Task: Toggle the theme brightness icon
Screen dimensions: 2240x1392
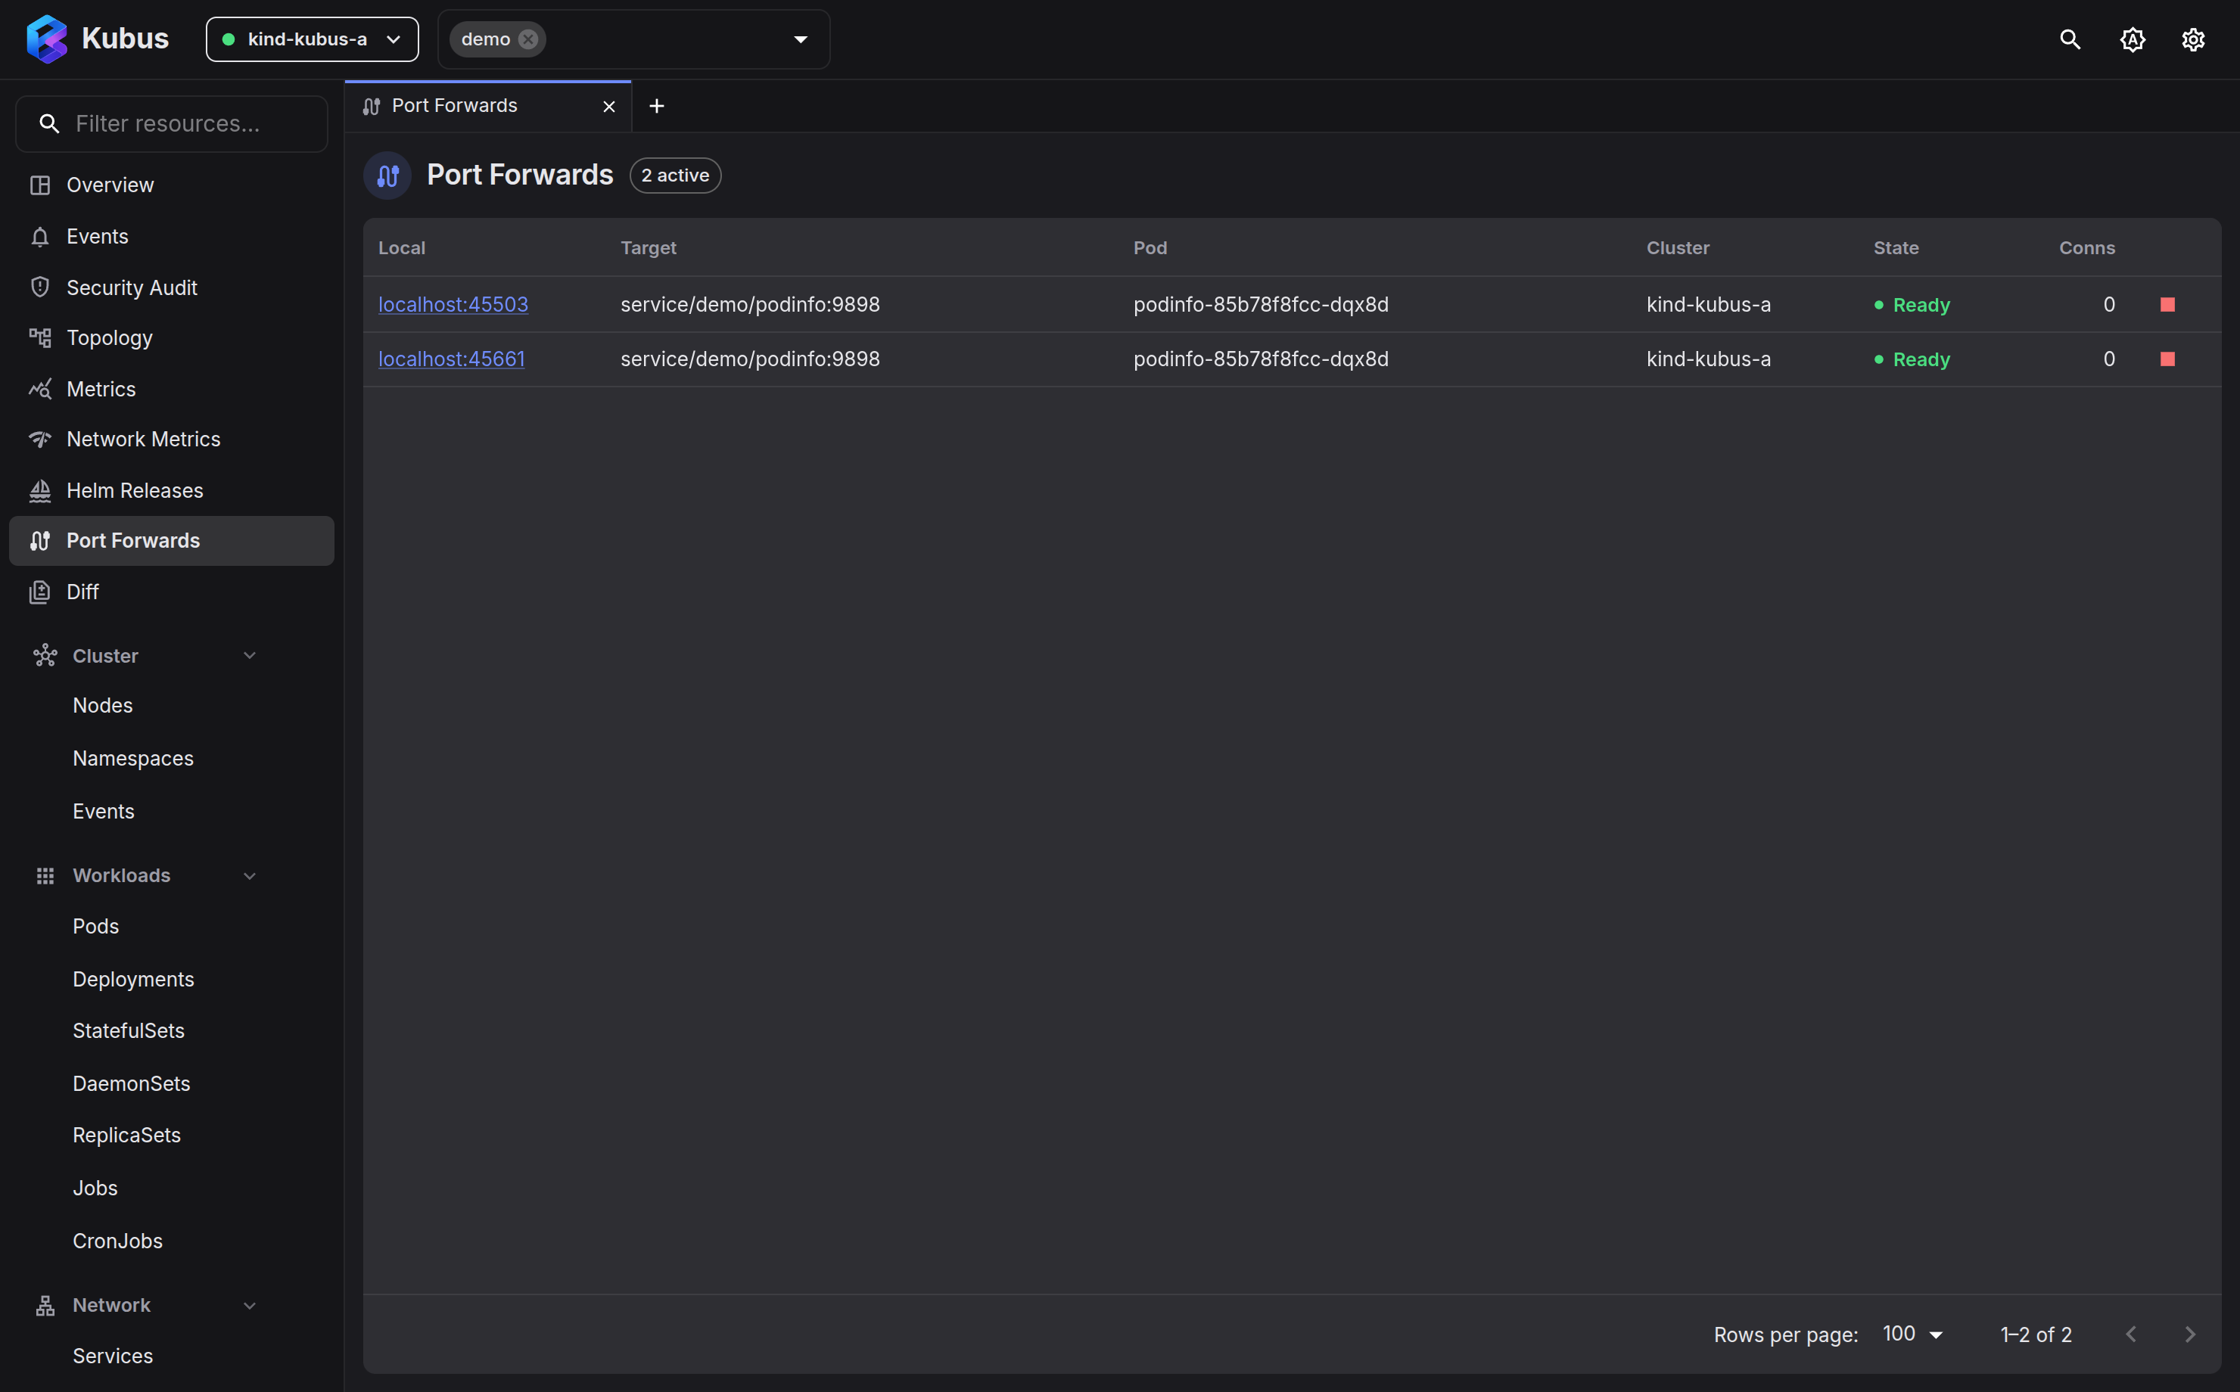Action: (2133, 39)
